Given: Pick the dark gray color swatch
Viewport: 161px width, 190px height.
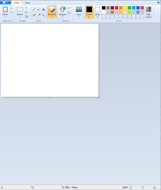Looking at the screenshot, I should click(x=108, y=8).
